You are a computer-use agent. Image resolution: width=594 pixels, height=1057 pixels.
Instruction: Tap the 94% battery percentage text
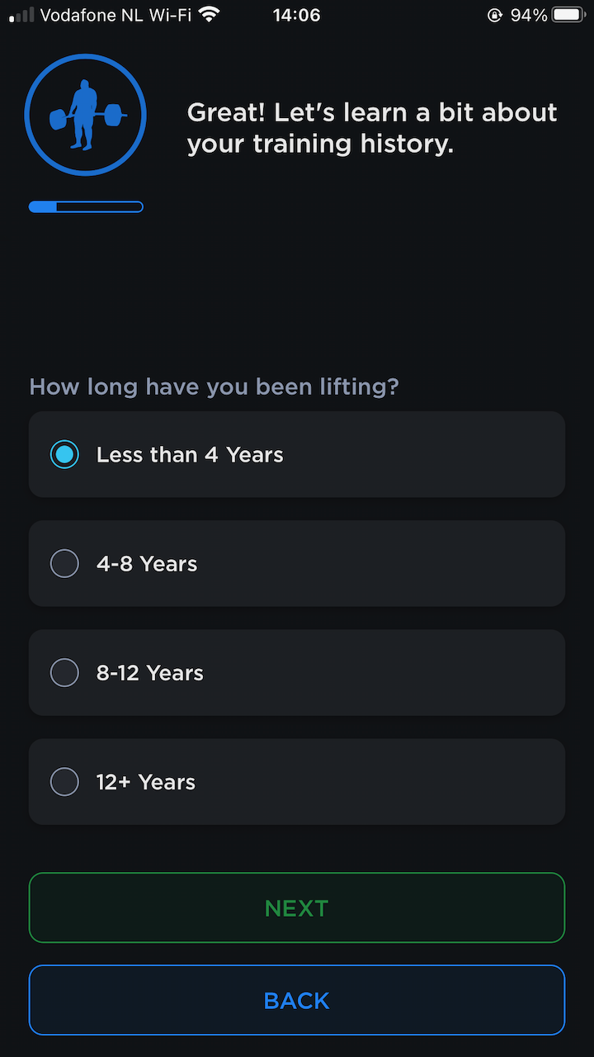pyautogui.click(x=529, y=15)
